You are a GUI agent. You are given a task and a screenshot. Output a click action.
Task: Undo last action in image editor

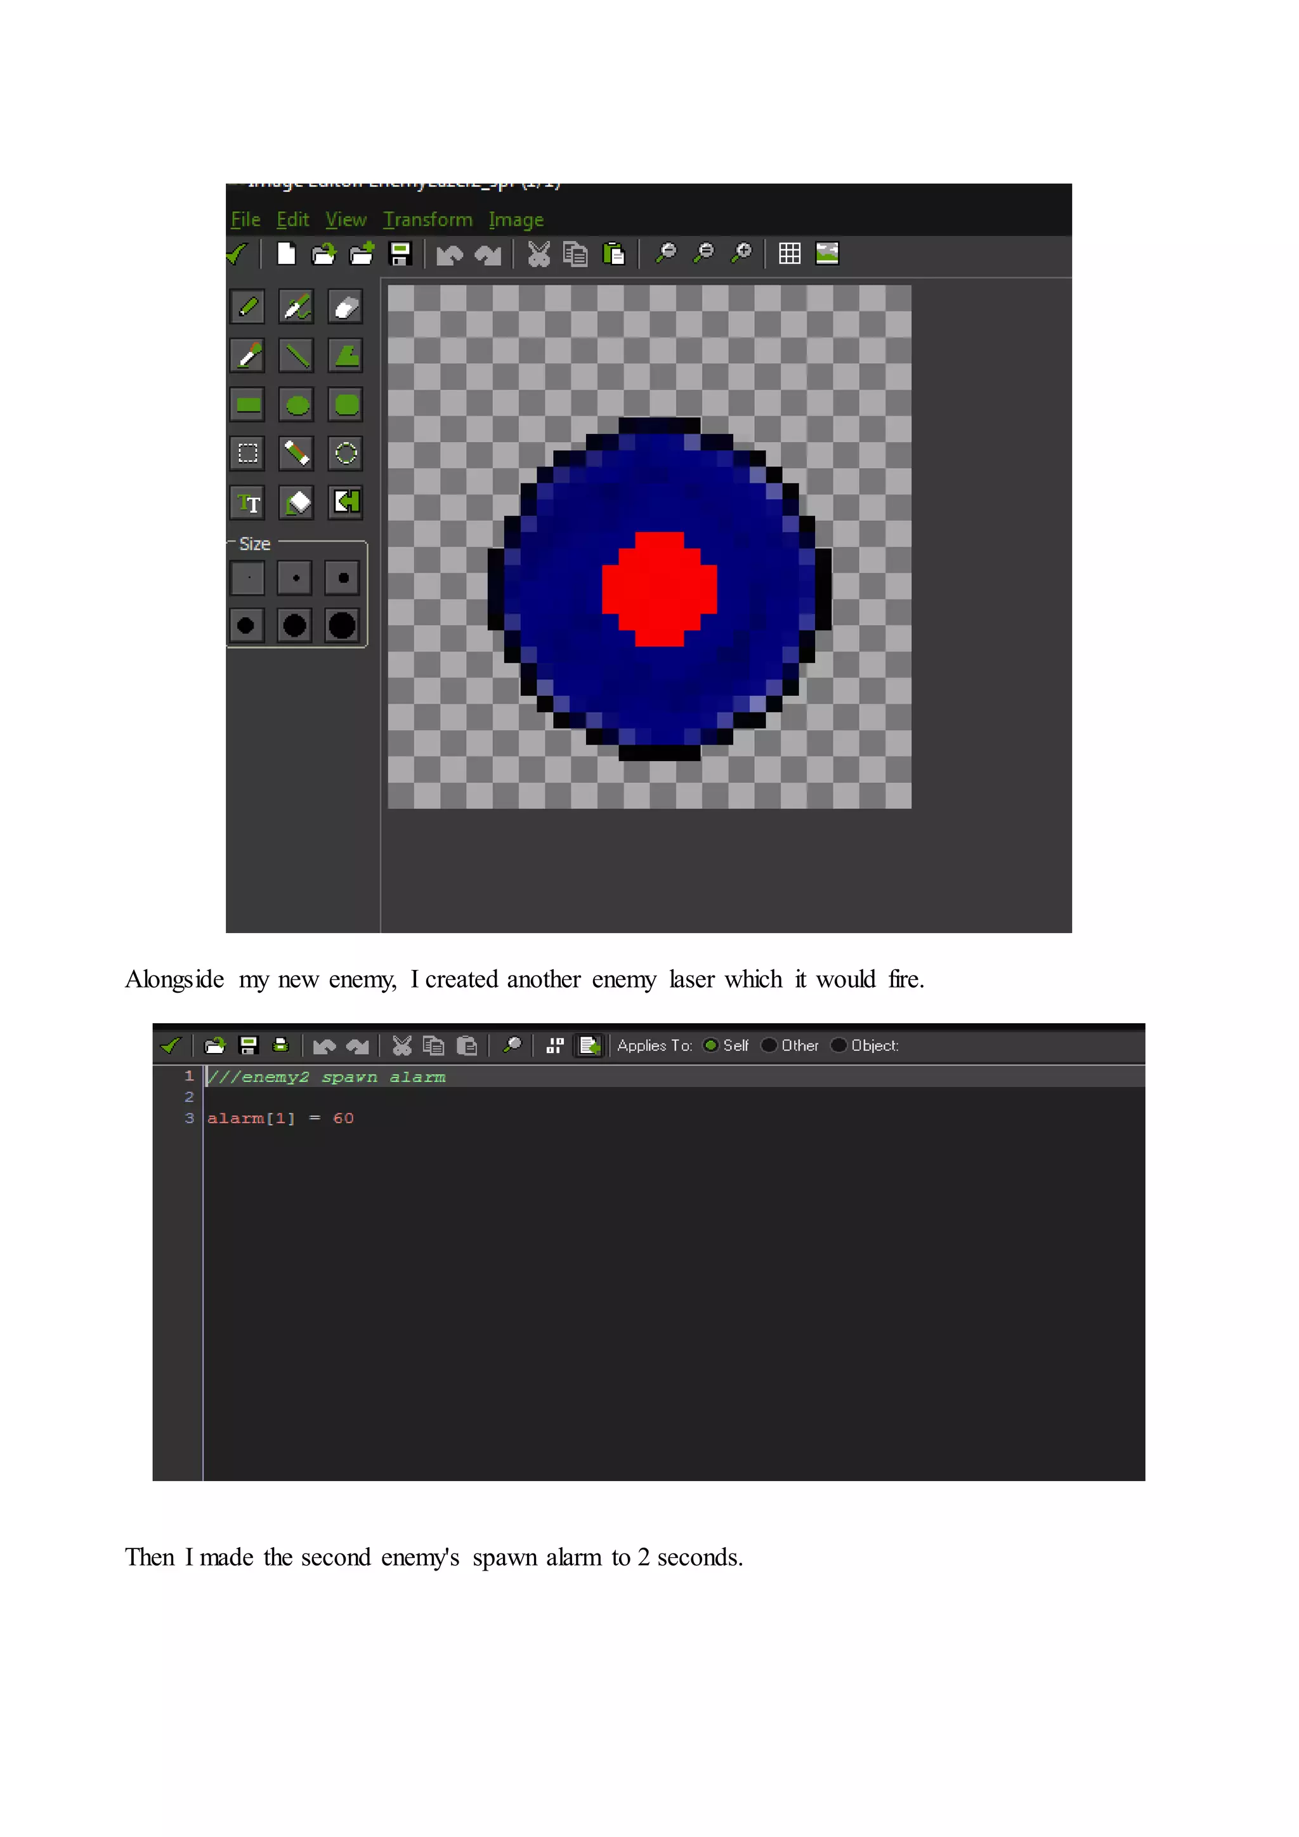[450, 254]
